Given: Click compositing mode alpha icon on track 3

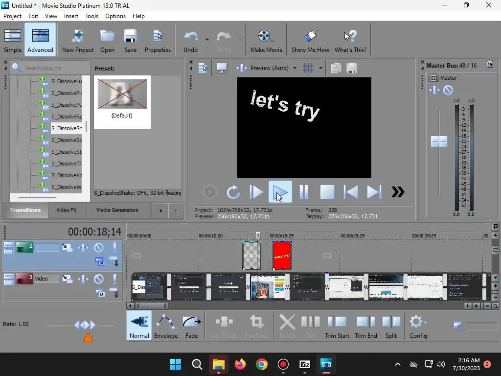Looking at the screenshot, I should [100, 293].
